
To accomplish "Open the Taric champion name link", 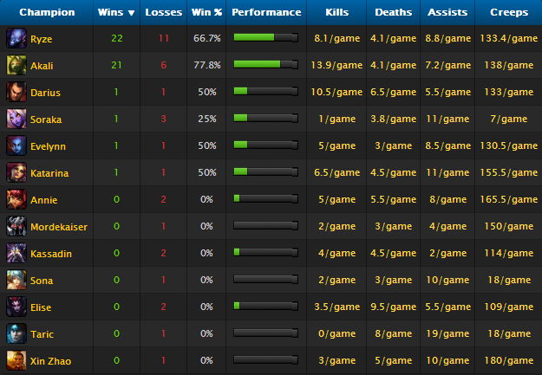I will pyautogui.click(x=42, y=334).
